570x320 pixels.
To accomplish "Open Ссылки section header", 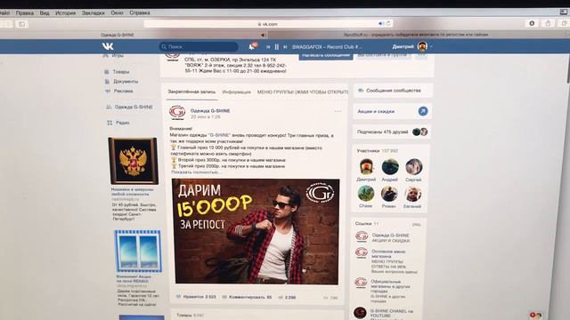I will tap(366, 224).
